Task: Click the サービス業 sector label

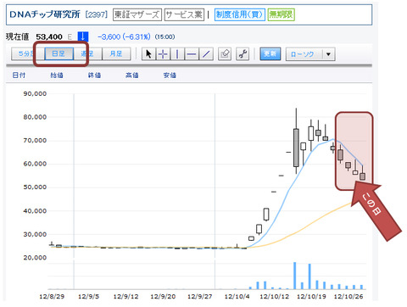Action: [x=184, y=14]
